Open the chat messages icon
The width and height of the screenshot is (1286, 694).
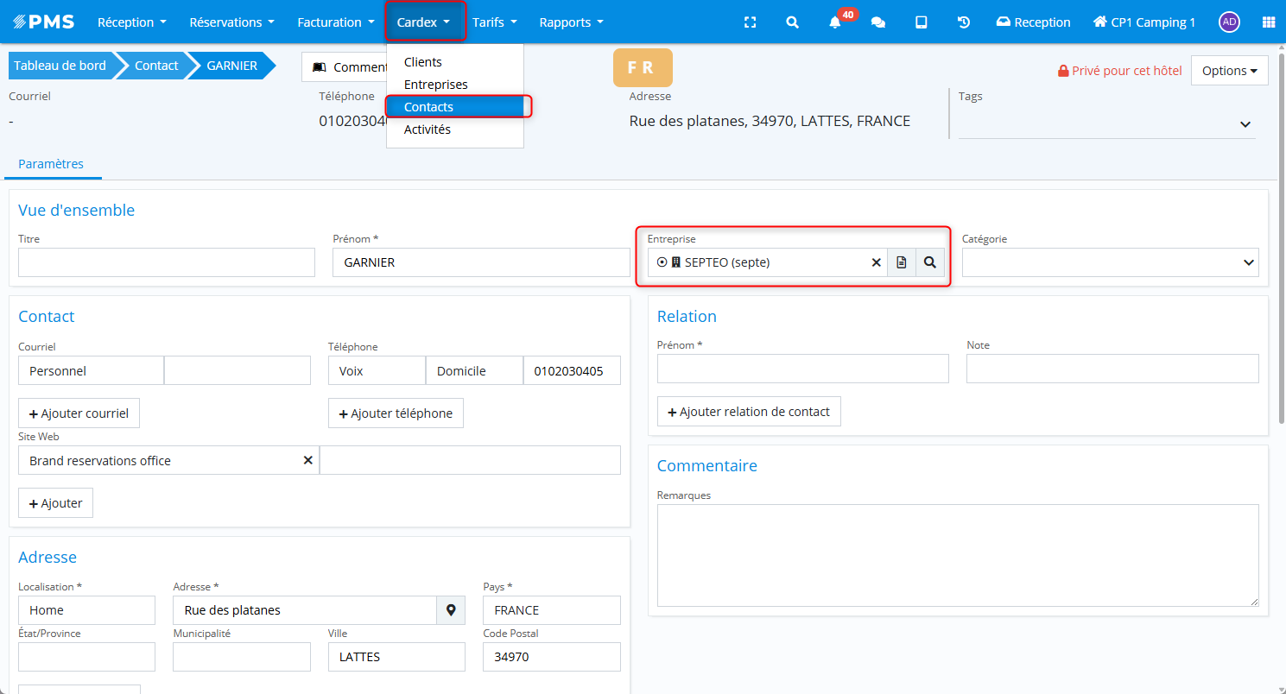[x=878, y=22]
